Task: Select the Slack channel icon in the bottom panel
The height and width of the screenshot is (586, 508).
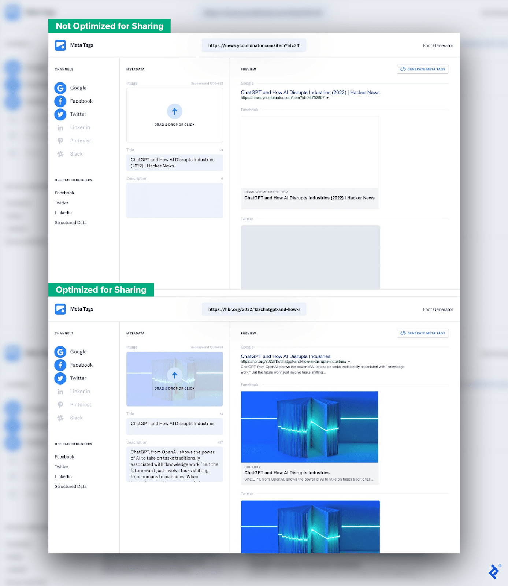Action: (x=60, y=418)
